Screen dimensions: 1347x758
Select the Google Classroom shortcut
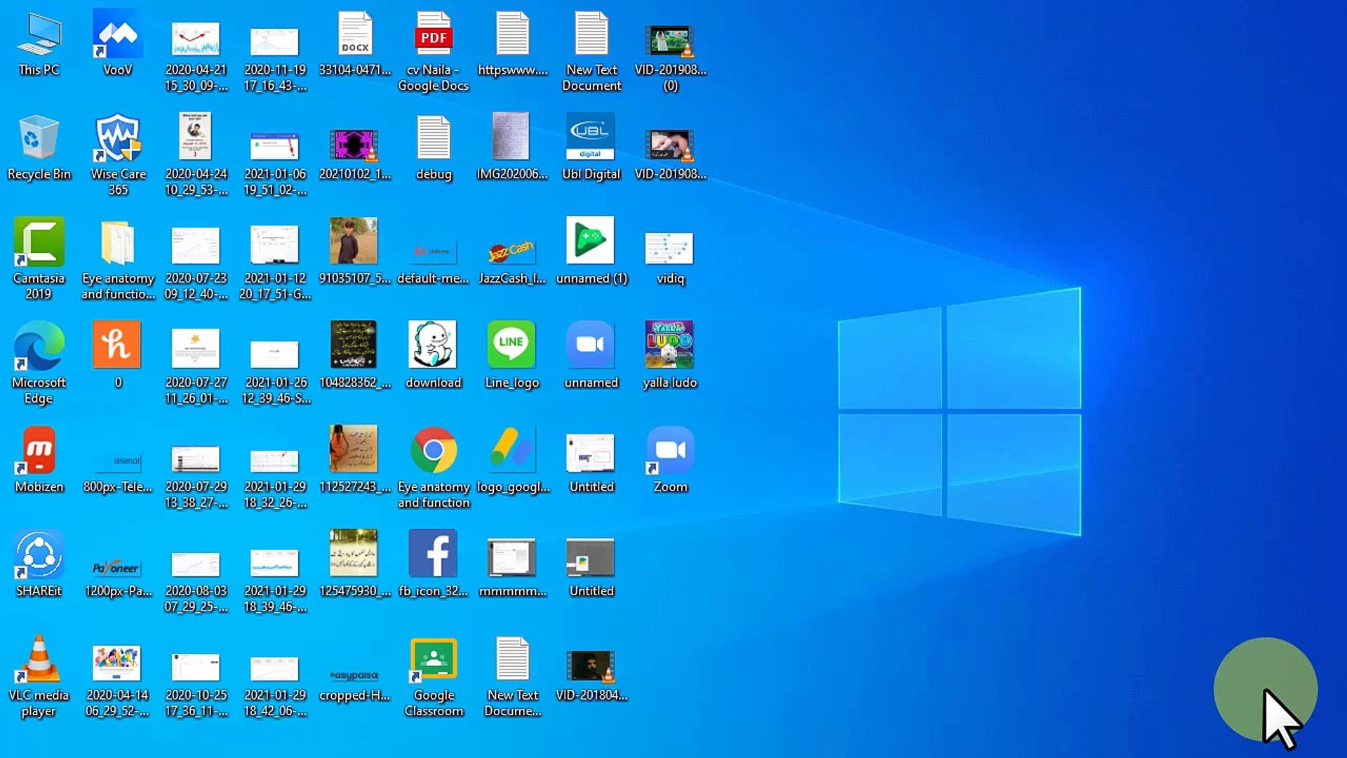coord(434,659)
